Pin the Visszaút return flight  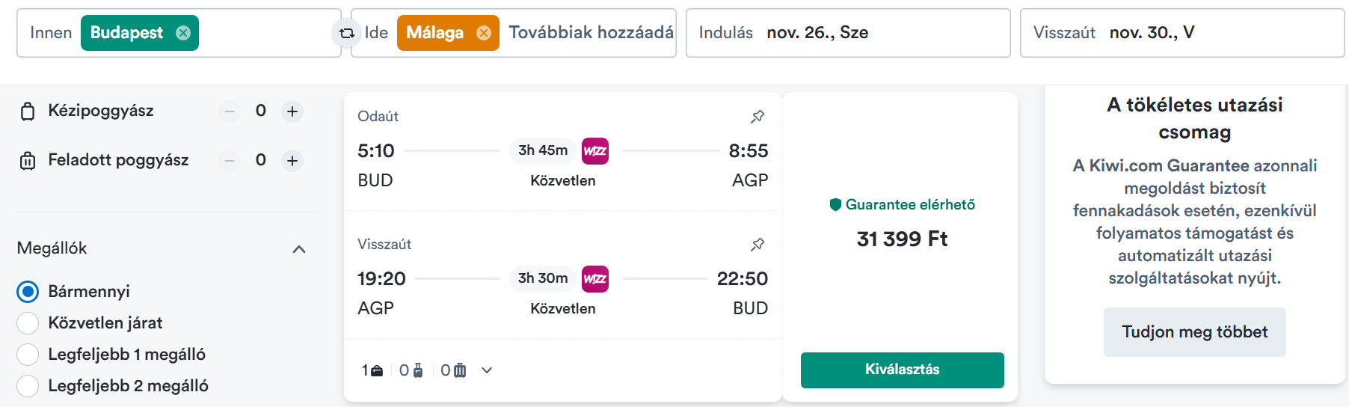(758, 244)
